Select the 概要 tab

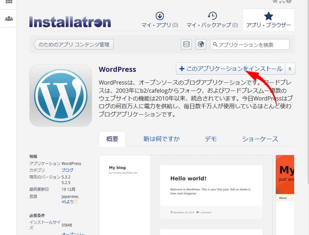pyautogui.click(x=112, y=139)
